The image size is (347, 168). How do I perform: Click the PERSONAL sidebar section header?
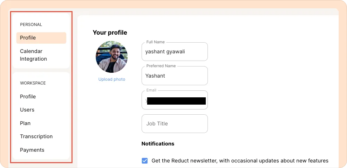click(x=31, y=25)
